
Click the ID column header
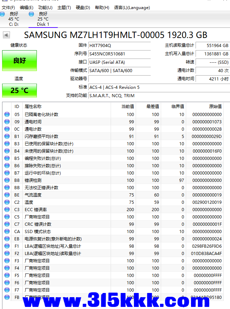click(x=17, y=107)
